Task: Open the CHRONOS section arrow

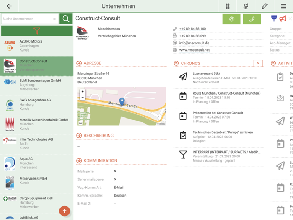Action: [176, 63]
